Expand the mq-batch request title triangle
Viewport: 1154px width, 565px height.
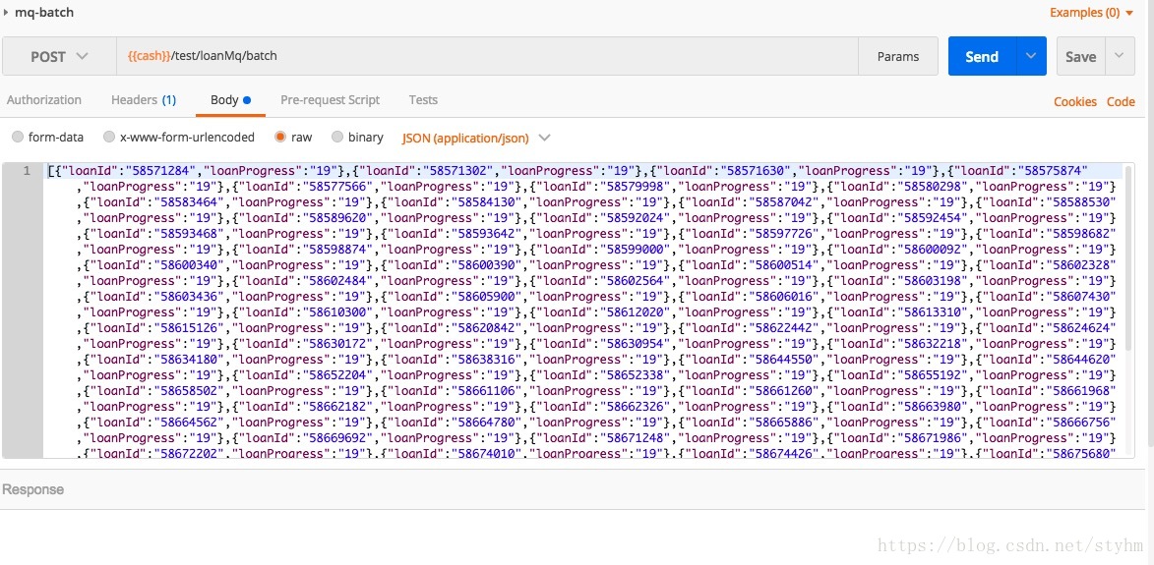[6, 13]
